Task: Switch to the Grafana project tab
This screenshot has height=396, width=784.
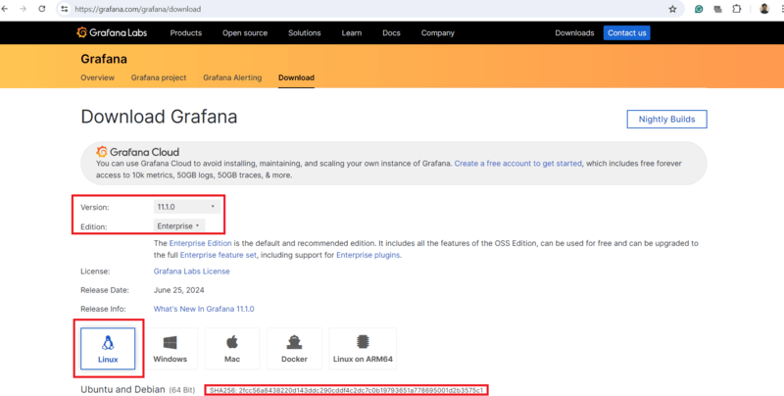Action: click(x=159, y=77)
